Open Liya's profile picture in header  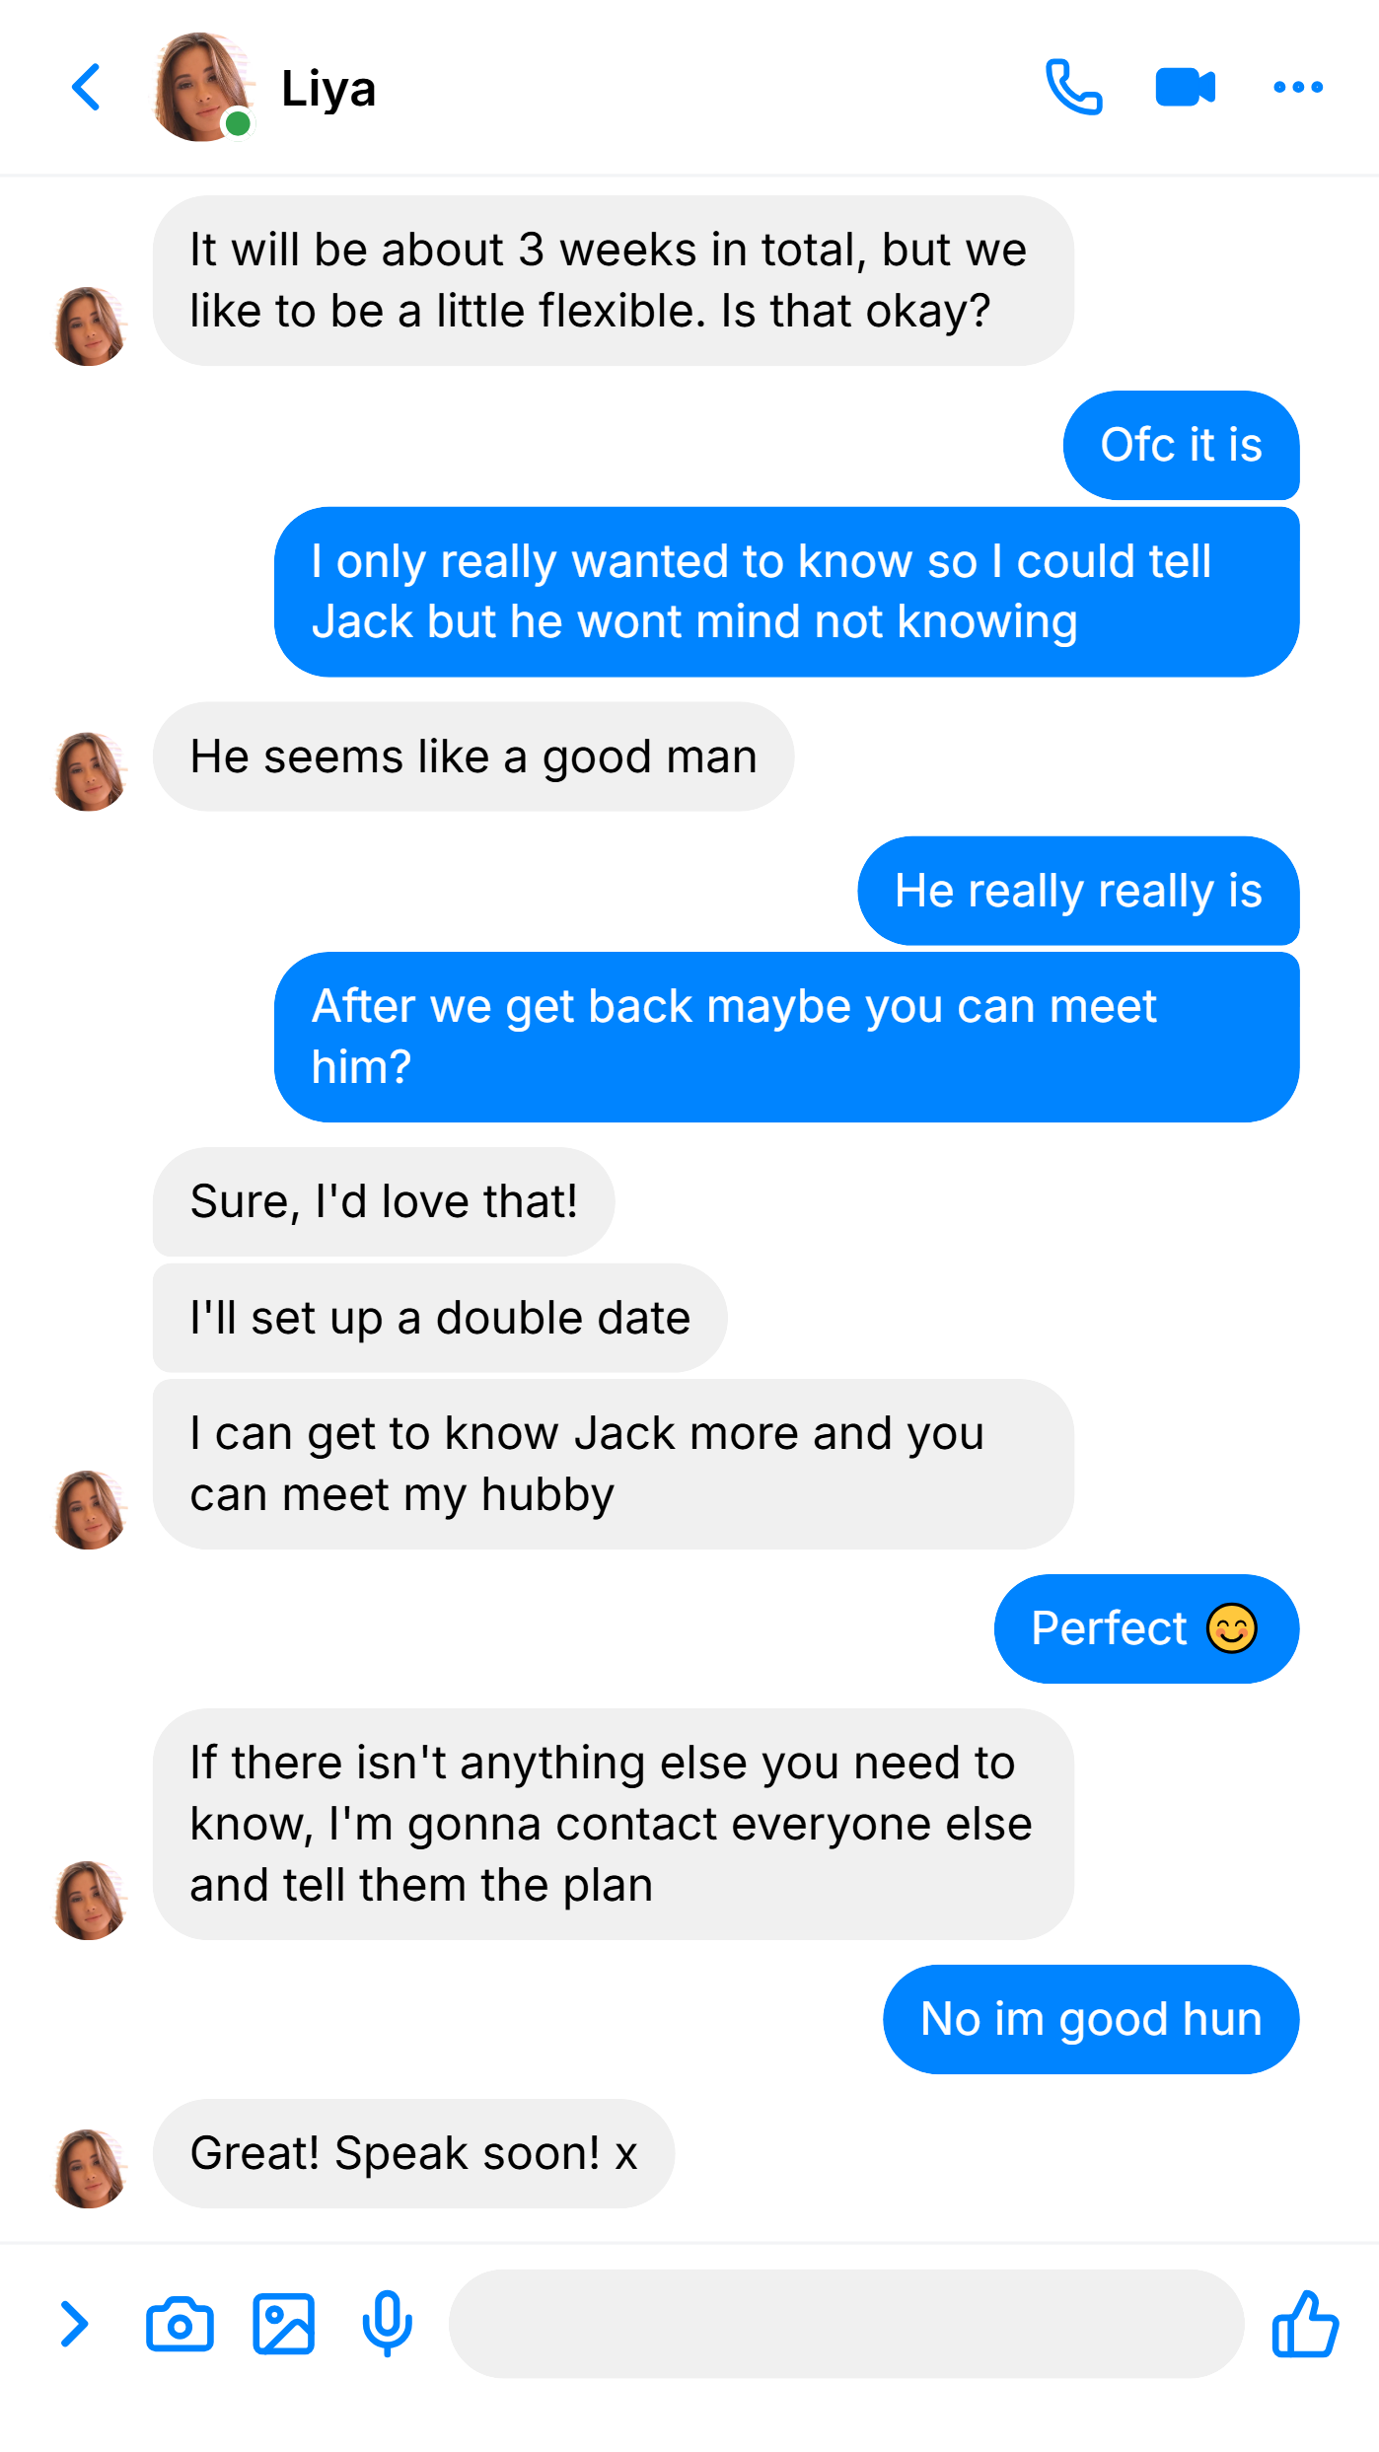[x=203, y=88]
